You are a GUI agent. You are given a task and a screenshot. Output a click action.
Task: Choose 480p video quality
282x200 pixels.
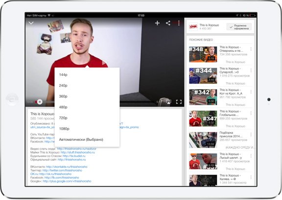[x=87, y=107]
